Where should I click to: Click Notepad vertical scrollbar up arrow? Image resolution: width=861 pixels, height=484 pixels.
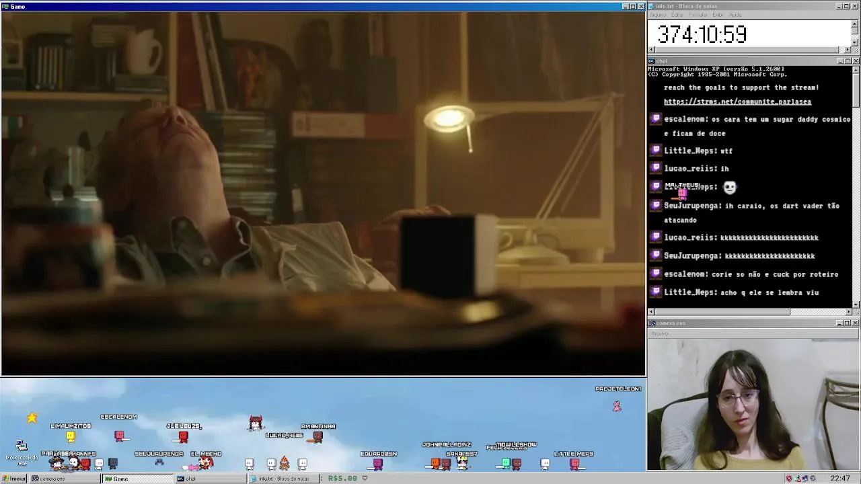point(855,24)
